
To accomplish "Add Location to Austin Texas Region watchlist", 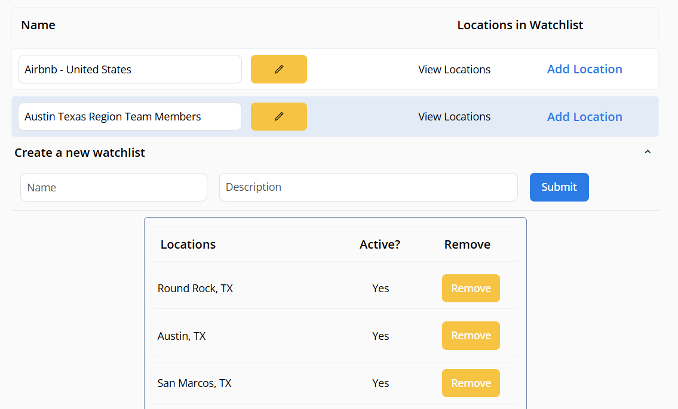I will 584,117.
